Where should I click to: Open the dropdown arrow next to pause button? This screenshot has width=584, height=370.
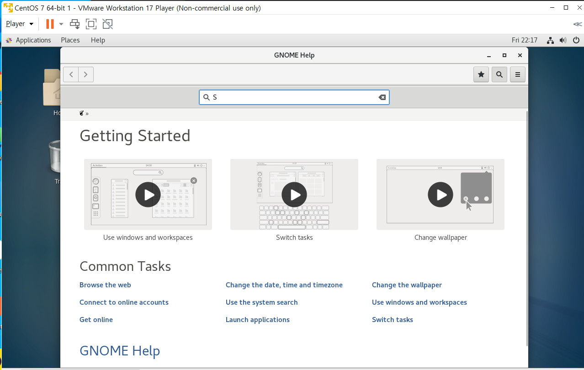(61, 24)
